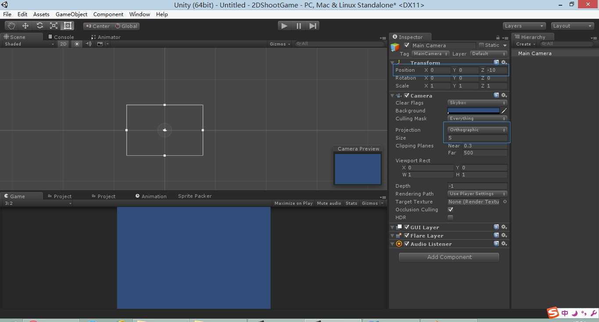The image size is (599, 322).
Task: Toggle 2D scene view mode
Action: coord(63,44)
